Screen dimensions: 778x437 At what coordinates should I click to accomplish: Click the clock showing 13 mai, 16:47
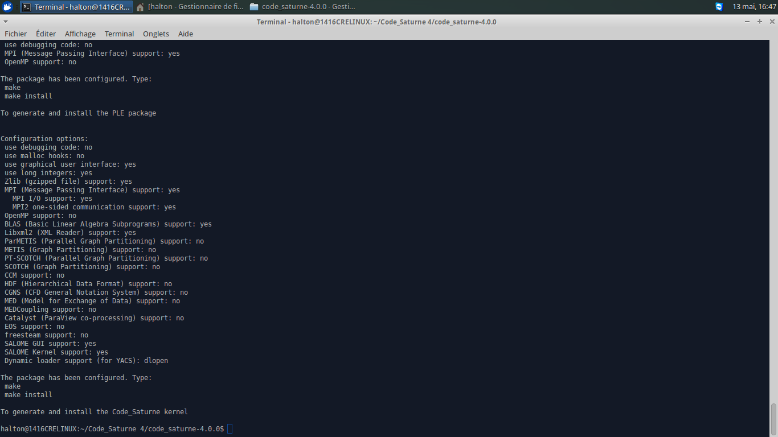[754, 7]
